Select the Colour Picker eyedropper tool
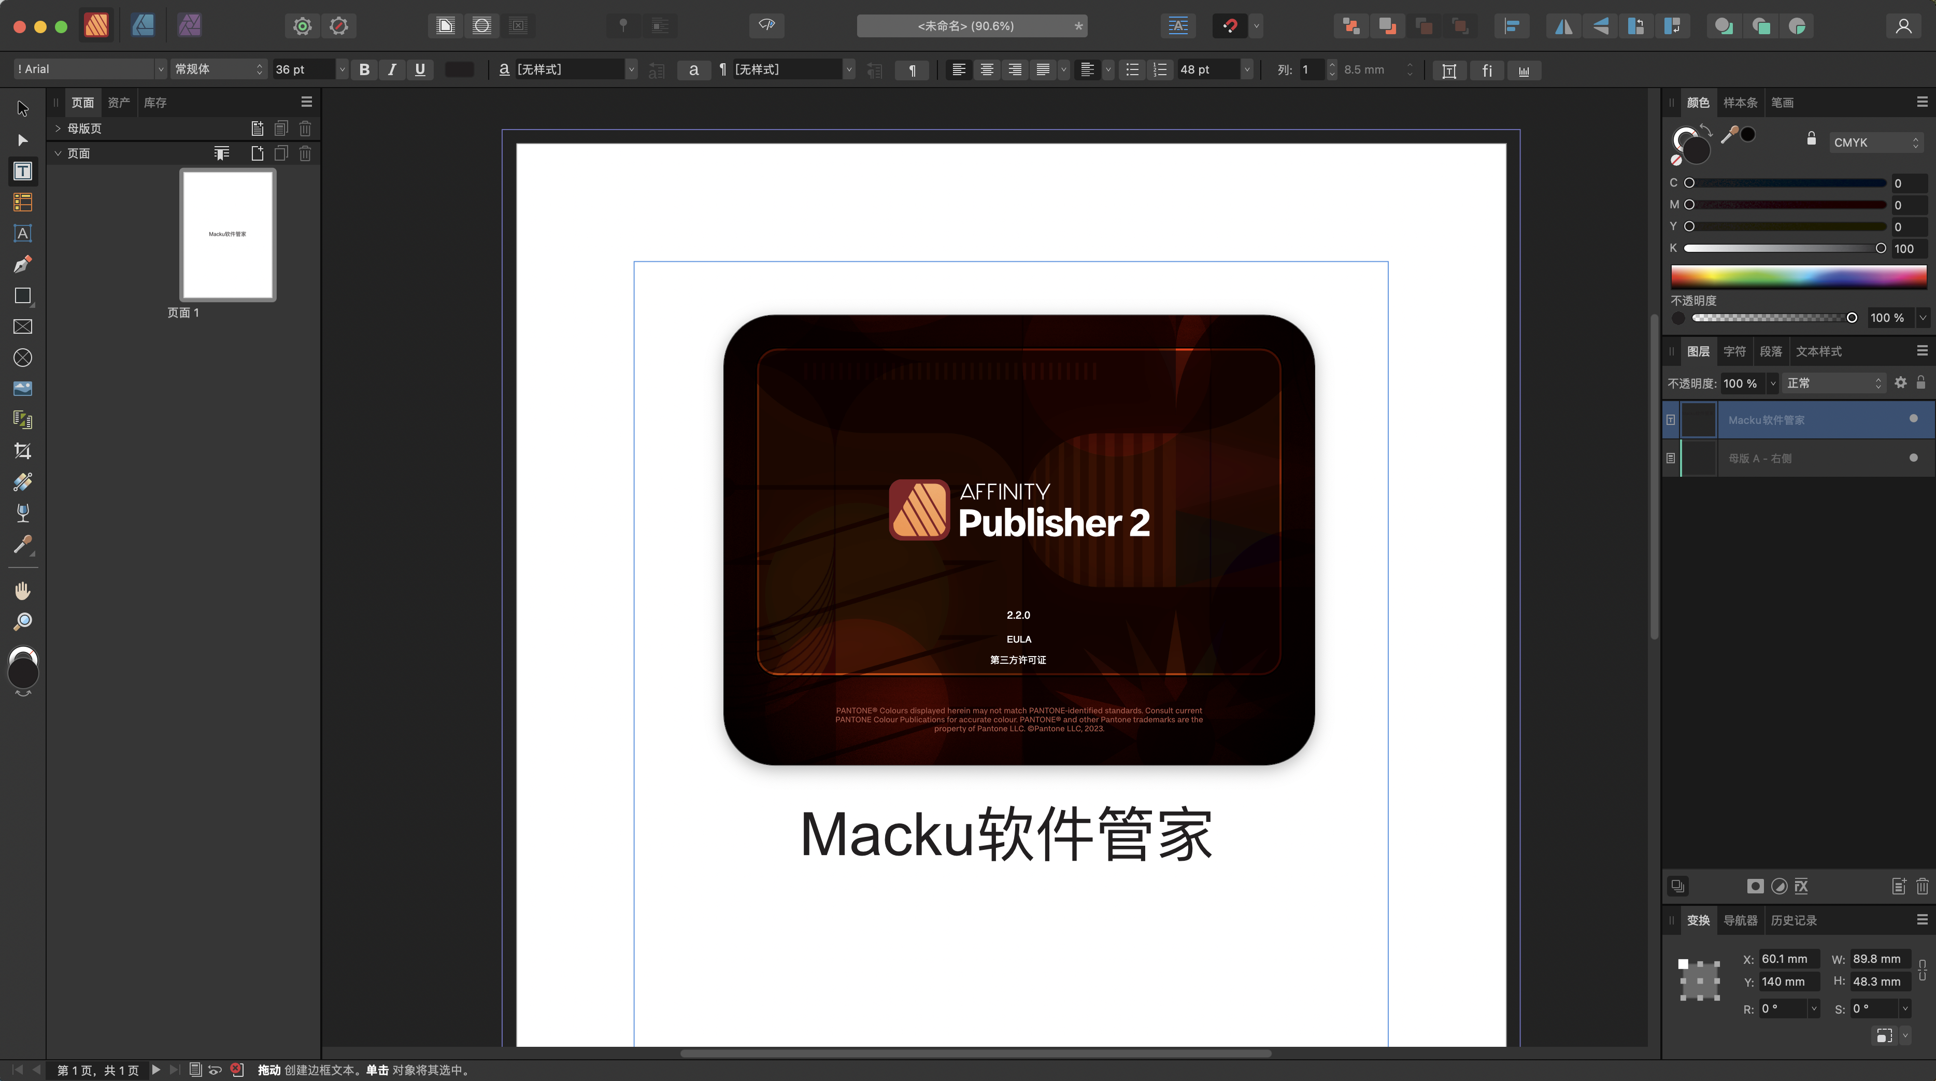 (23, 544)
